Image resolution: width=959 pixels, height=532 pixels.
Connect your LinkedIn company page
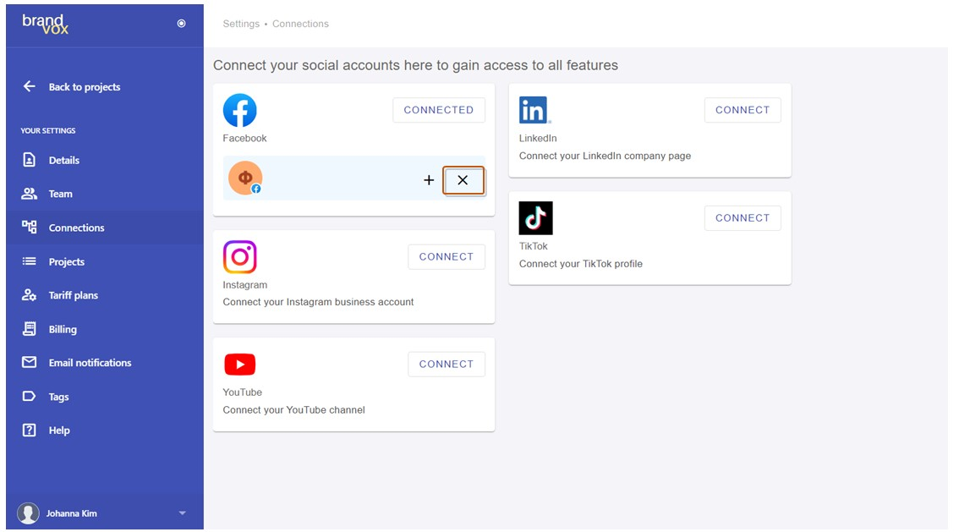743,110
